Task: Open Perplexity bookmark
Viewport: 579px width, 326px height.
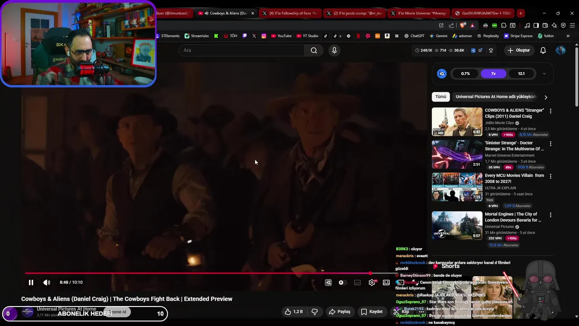Action: coord(488,36)
